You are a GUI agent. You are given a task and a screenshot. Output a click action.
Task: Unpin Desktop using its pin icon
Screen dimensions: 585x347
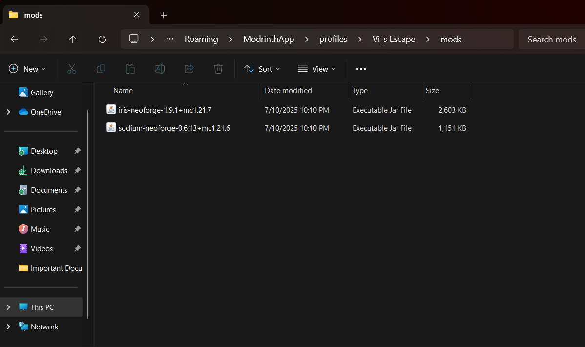click(x=77, y=151)
